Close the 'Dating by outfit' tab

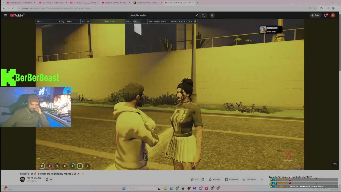pyautogui.click(x=66, y=3)
